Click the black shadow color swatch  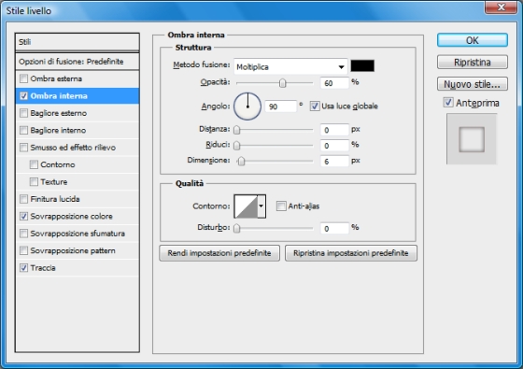coord(362,65)
